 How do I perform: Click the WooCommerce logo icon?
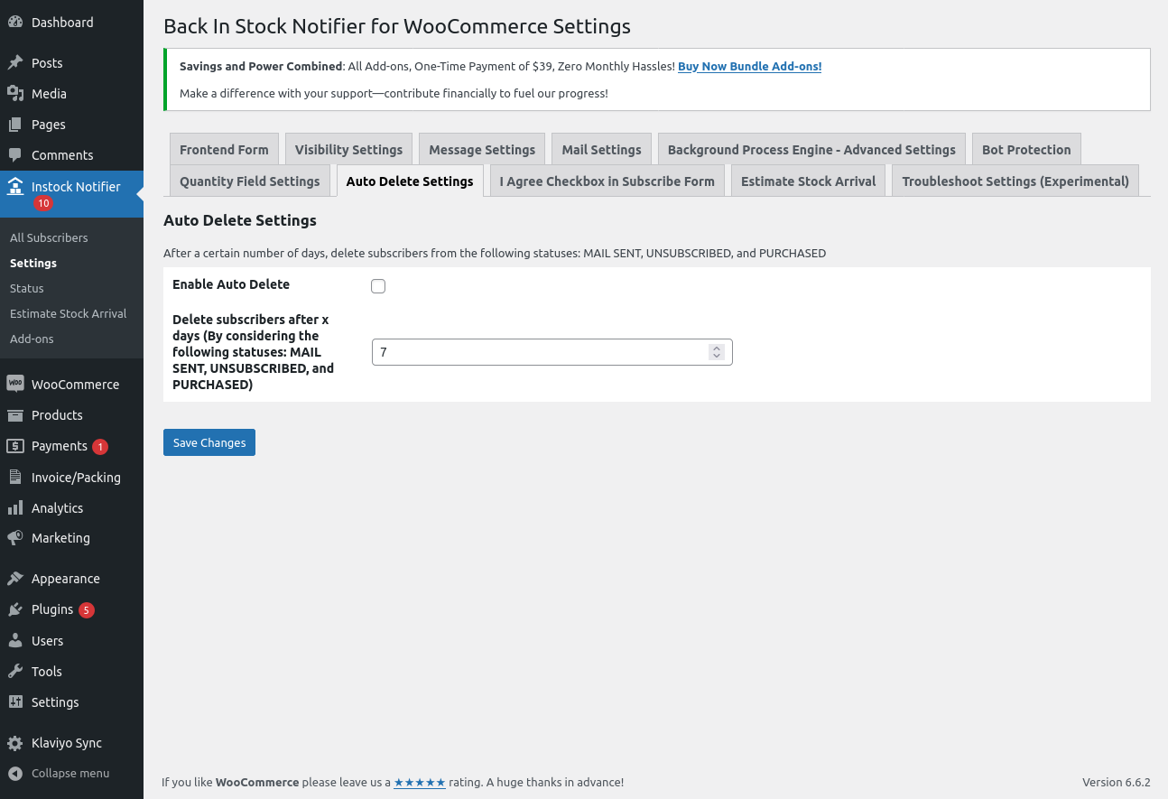pos(15,384)
